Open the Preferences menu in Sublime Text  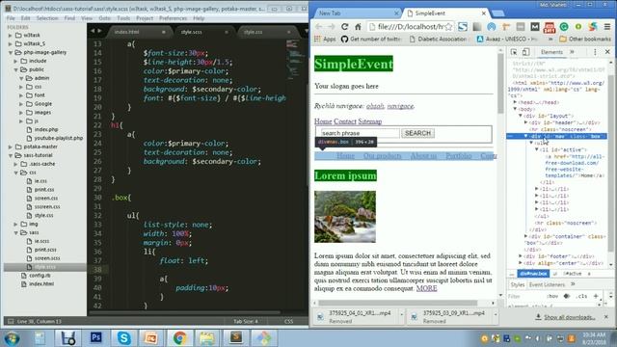[173, 18]
